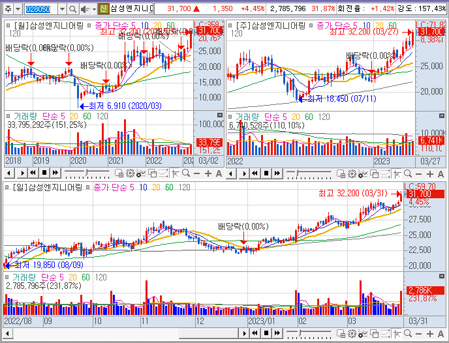The image size is (449, 343).
Task: Click the weekly chart zoom slider handle
Action: [x=298, y=173]
